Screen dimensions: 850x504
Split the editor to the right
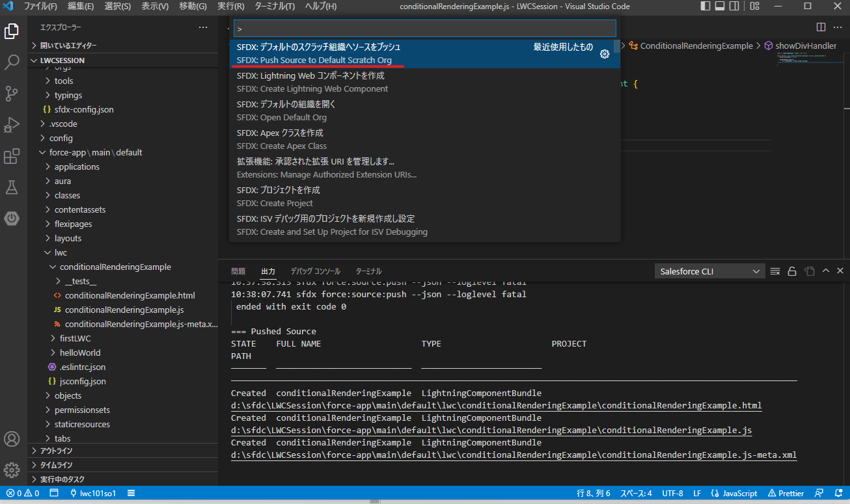(x=821, y=27)
